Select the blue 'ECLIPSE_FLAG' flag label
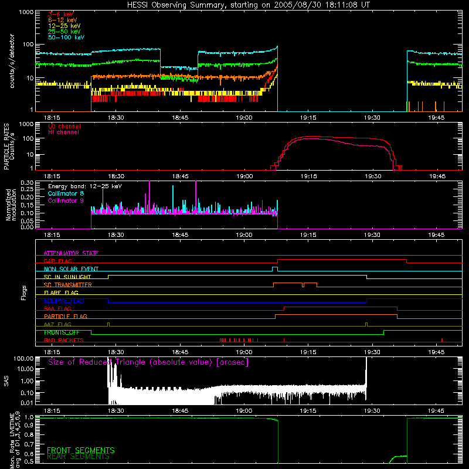 (x=64, y=301)
